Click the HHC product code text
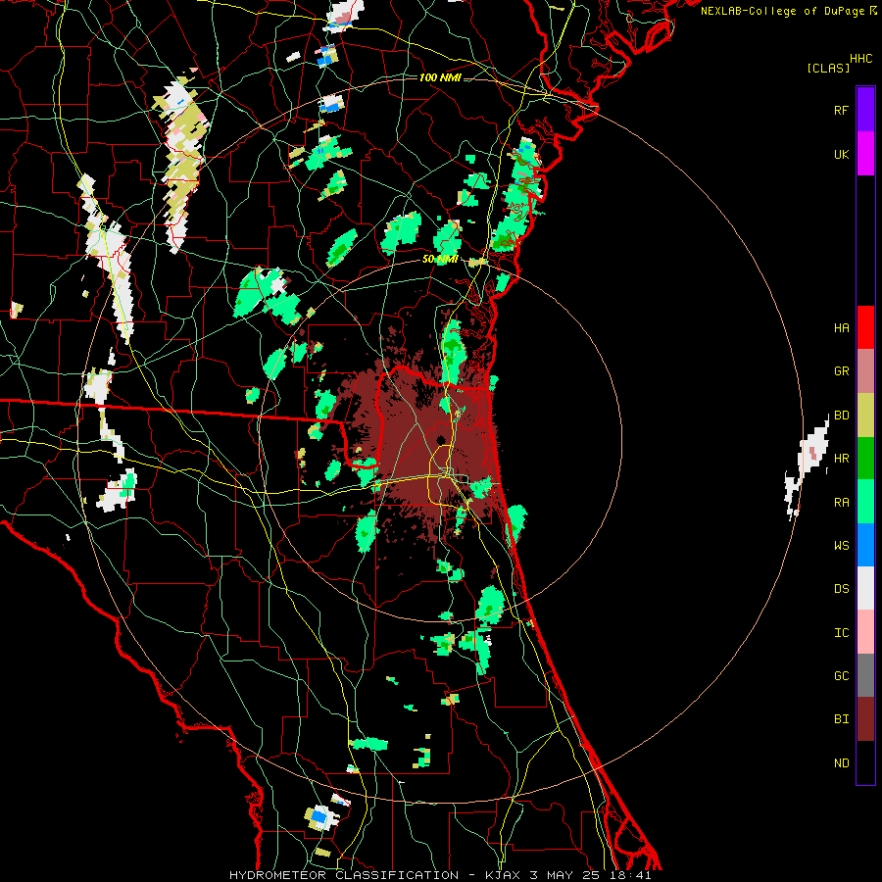 click(860, 59)
